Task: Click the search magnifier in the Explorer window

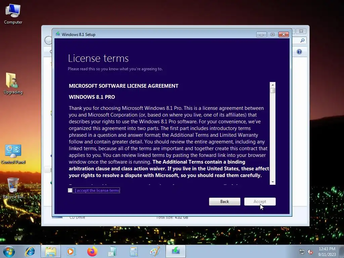Action: pyautogui.click(x=302, y=40)
